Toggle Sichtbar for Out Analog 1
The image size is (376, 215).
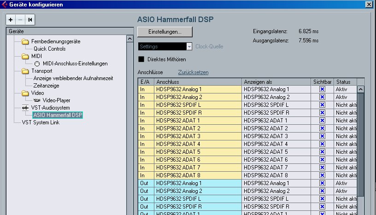(x=322, y=183)
